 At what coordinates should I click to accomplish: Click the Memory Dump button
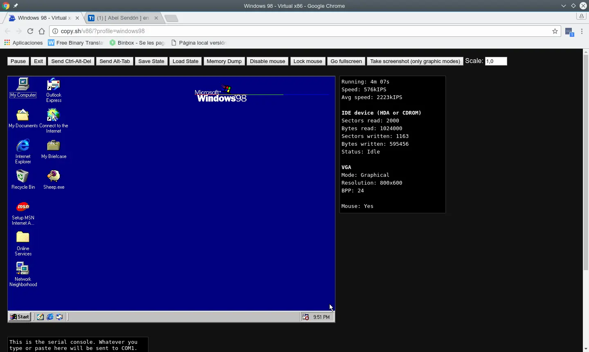pos(224,61)
